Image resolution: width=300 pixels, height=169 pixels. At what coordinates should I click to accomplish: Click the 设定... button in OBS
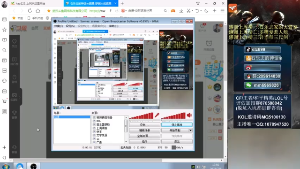tap(145, 125)
